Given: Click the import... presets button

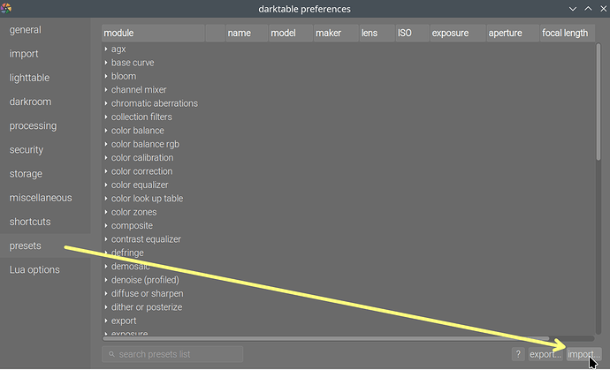Looking at the screenshot, I should click(x=583, y=354).
